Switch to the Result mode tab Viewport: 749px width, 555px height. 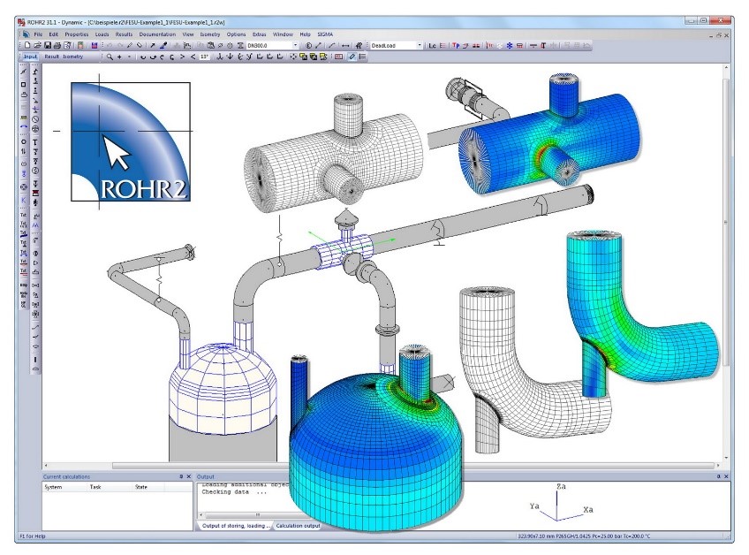point(51,57)
